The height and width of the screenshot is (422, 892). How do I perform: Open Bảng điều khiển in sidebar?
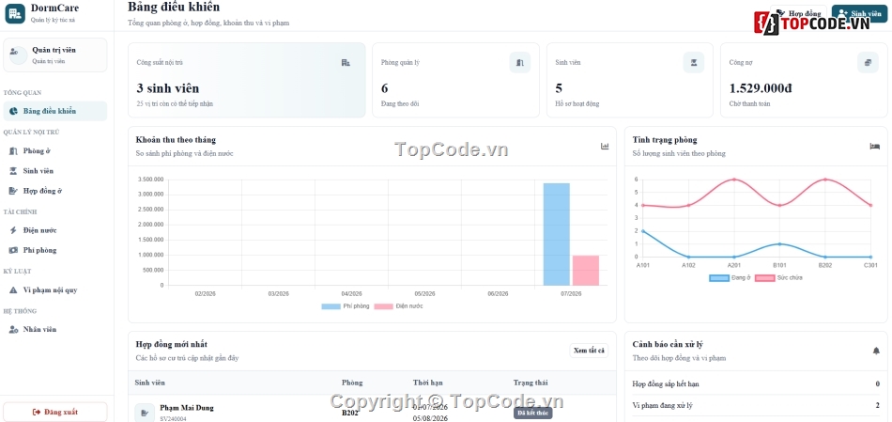click(54, 111)
